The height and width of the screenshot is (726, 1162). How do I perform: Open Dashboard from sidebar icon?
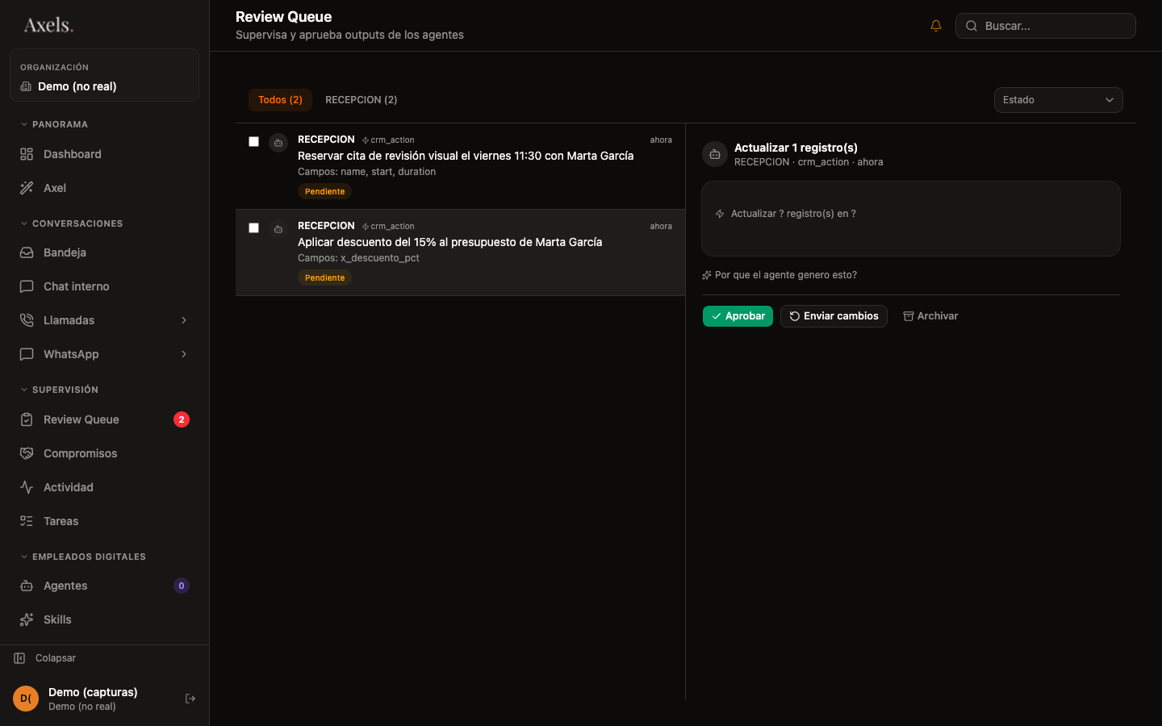tap(27, 154)
